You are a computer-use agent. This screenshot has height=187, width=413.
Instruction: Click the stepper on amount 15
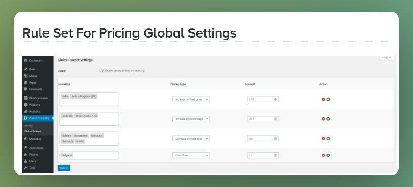[x=275, y=155]
